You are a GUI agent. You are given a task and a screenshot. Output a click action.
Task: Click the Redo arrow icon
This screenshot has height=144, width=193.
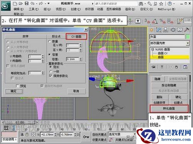click(41, 3)
